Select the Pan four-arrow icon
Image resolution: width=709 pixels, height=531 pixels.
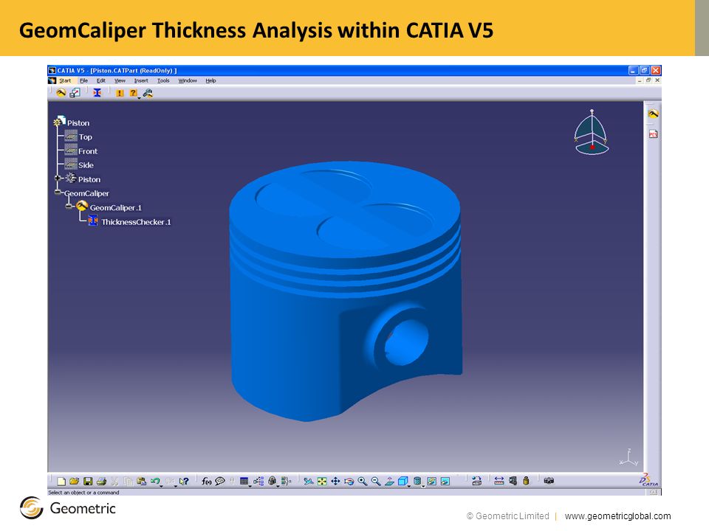pos(335,482)
